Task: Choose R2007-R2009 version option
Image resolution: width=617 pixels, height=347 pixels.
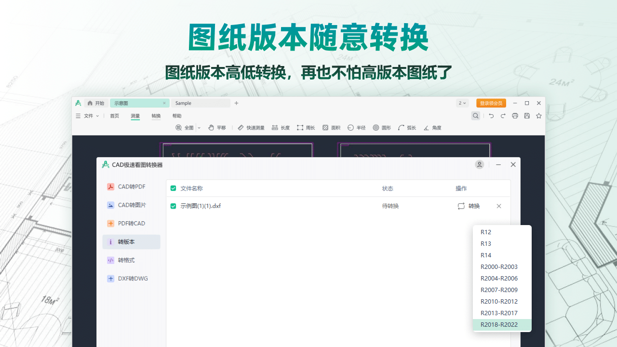Action: pyautogui.click(x=499, y=290)
